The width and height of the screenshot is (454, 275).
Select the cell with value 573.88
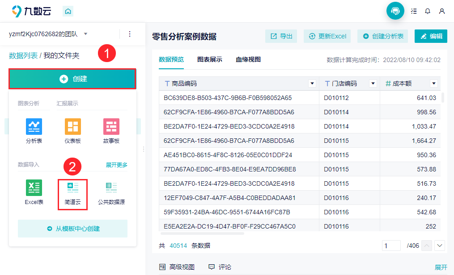[410, 169]
